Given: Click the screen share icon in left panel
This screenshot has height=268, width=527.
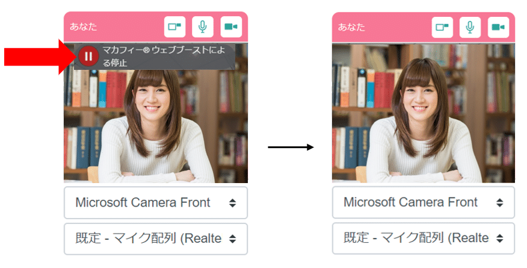Looking at the screenshot, I should 174,26.
